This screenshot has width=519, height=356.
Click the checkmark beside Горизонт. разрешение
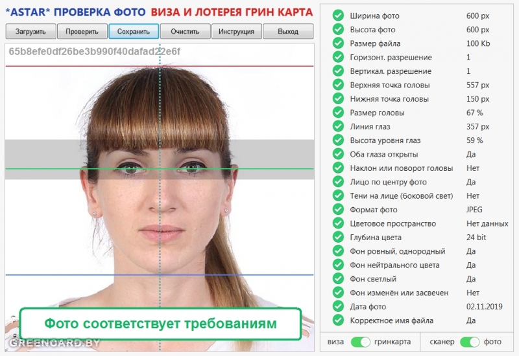click(x=338, y=57)
